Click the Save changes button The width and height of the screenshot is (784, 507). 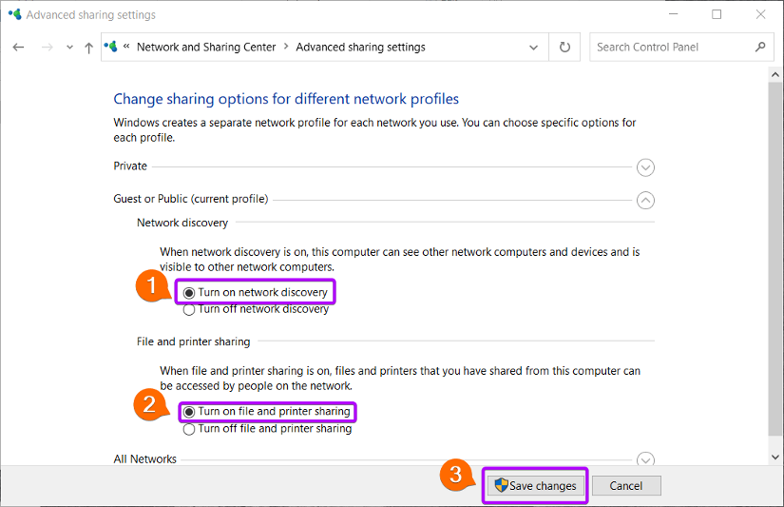click(536, 485)
